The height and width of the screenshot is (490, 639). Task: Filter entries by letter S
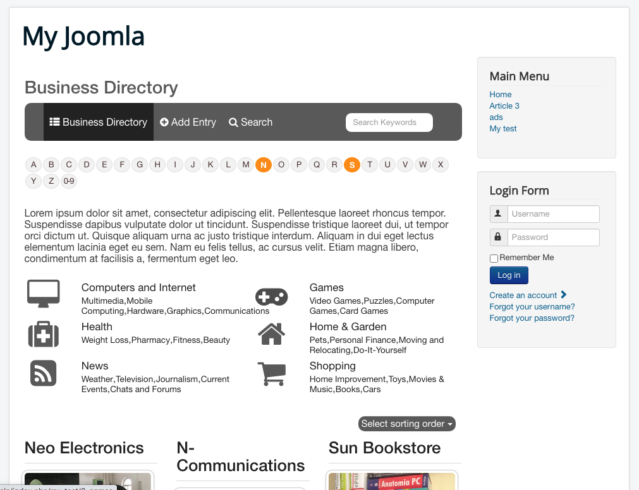pyautogui.click(x=352, y=165)
